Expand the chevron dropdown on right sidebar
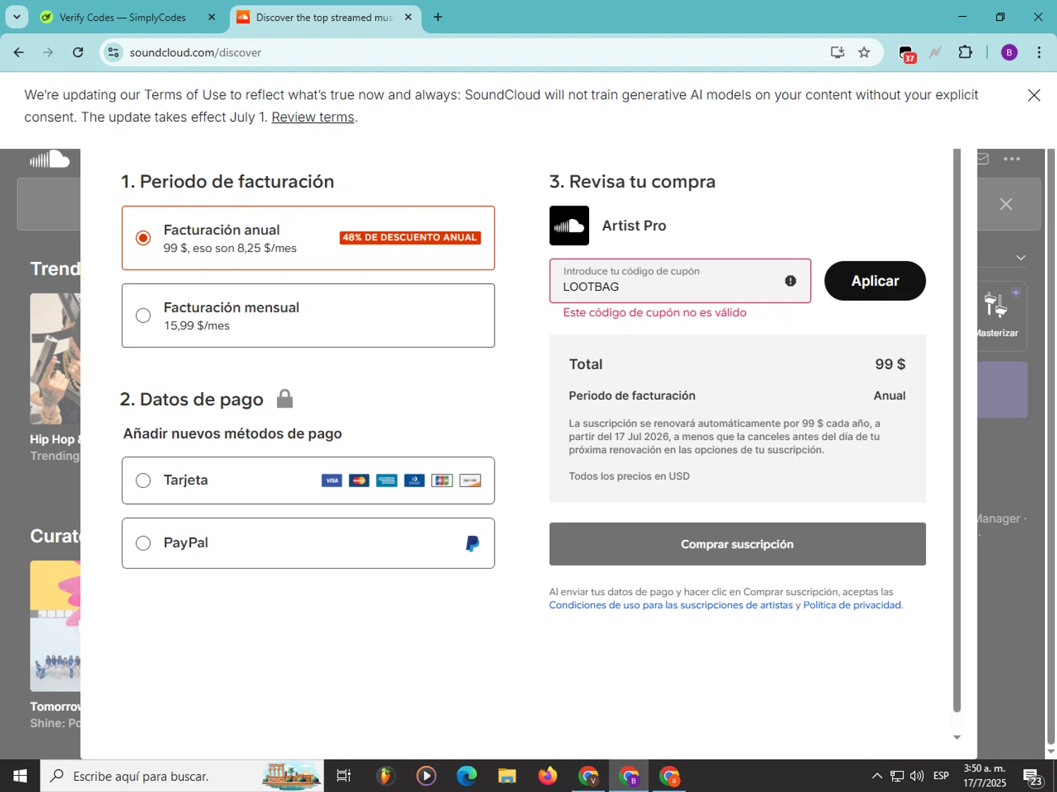 point(1020,258)
